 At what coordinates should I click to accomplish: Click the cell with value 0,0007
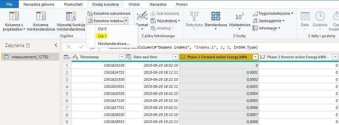(219, 115)
